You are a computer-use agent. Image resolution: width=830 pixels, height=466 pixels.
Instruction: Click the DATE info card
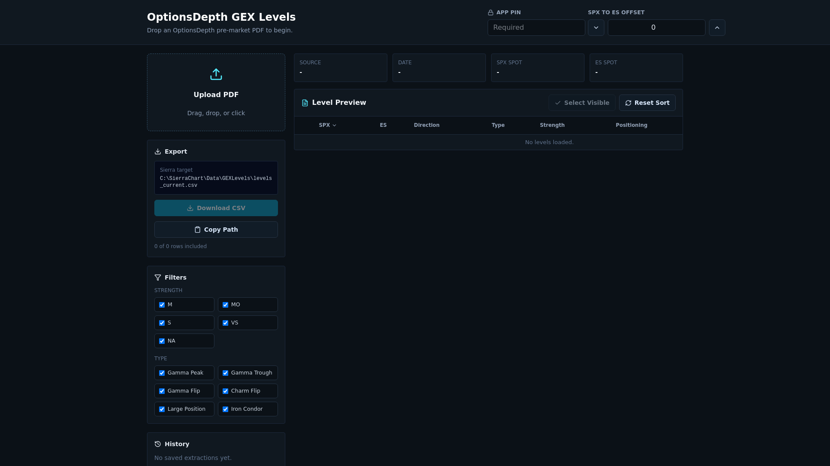(439, 68)
